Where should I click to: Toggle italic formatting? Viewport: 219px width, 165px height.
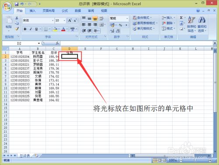(31, 29)
